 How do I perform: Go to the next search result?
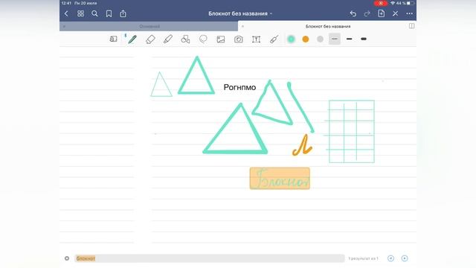(x=405, y=258)
